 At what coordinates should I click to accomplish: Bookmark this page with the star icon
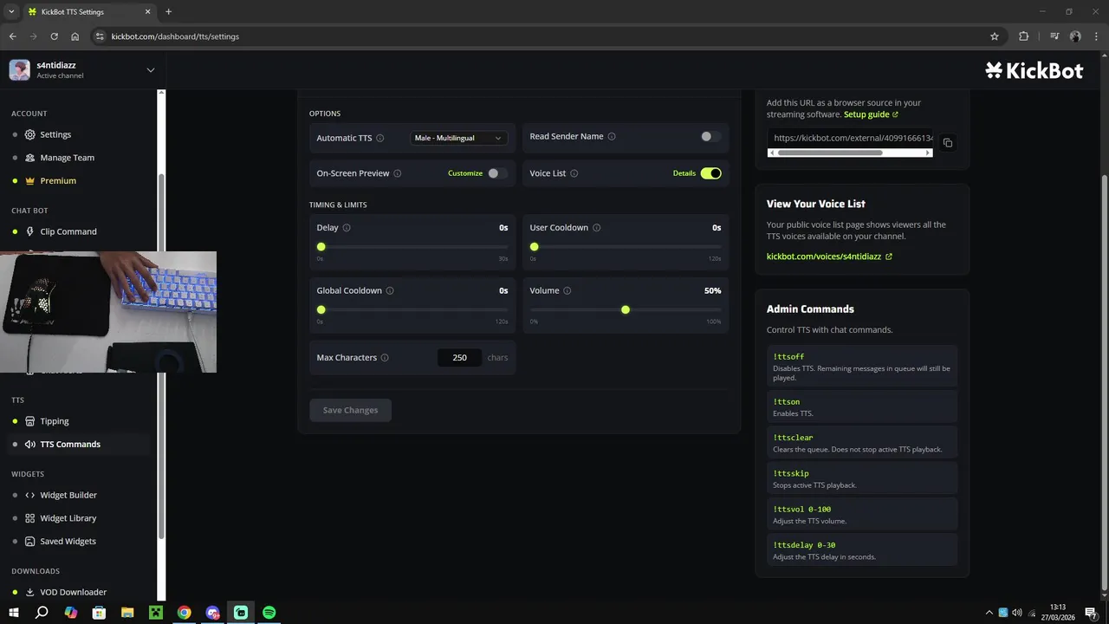(995, 36)
